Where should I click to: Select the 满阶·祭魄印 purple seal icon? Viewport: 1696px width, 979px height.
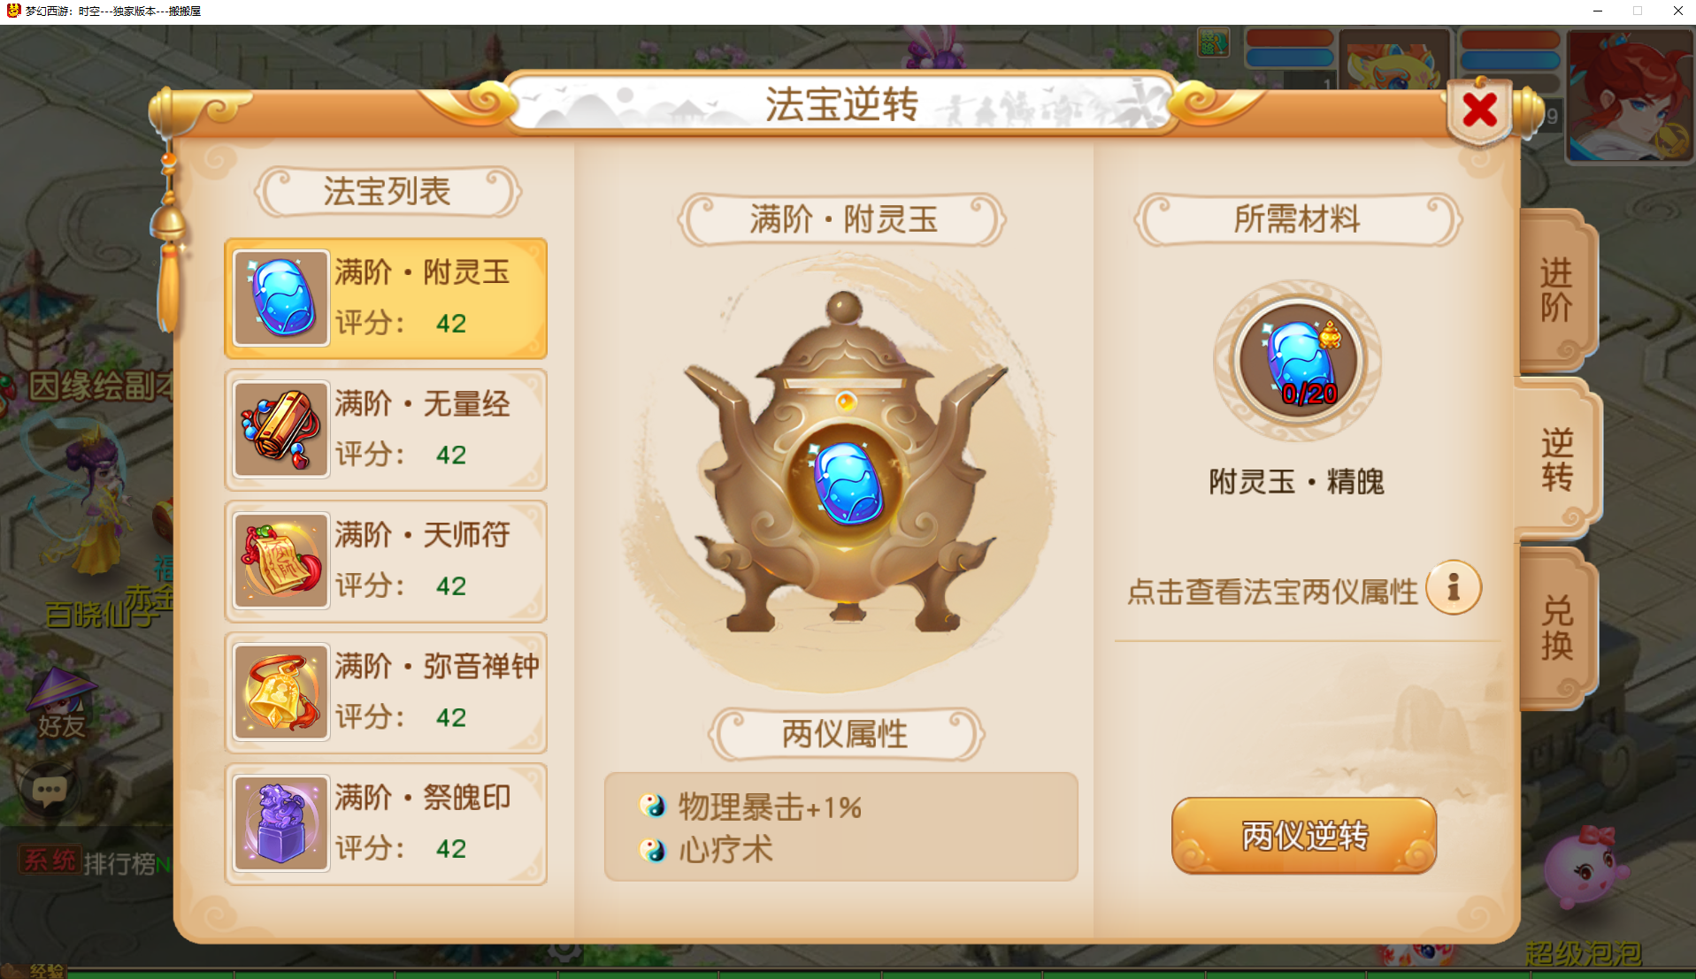[281, 823]
